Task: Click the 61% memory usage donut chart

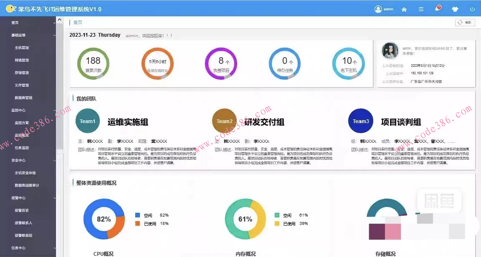Action: pos(245,219)
